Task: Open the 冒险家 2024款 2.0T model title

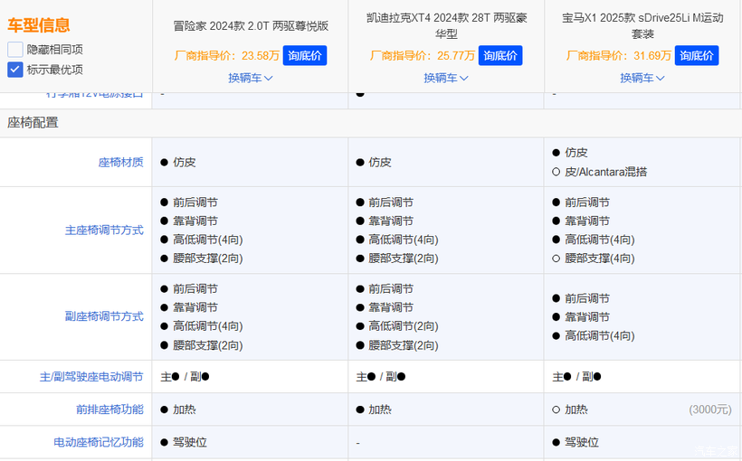Action: click(251, 26)
